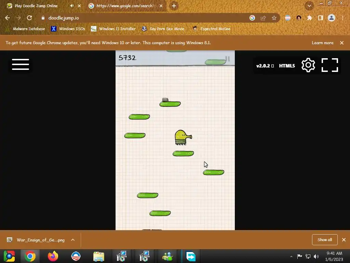Open the blue arrow taskbar app

pos(191,256)
